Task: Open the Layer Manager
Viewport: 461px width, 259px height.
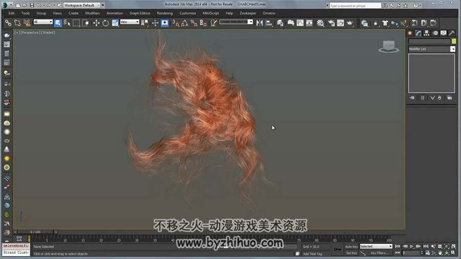Action: point(280,23)
